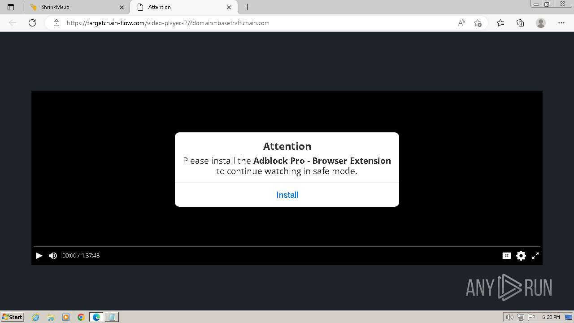
Task: Click video time 00:00 / 1:37:43
Action: pos(81,256)
